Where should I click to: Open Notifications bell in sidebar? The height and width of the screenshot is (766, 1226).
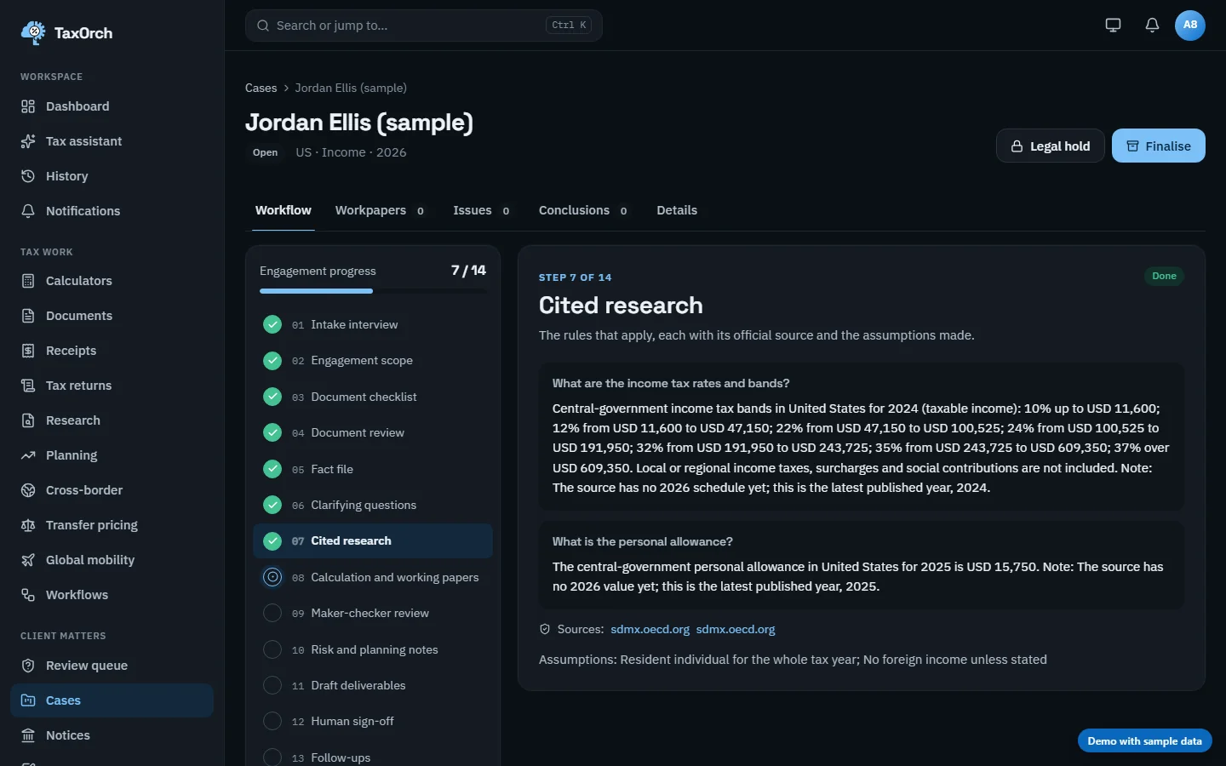28,211
